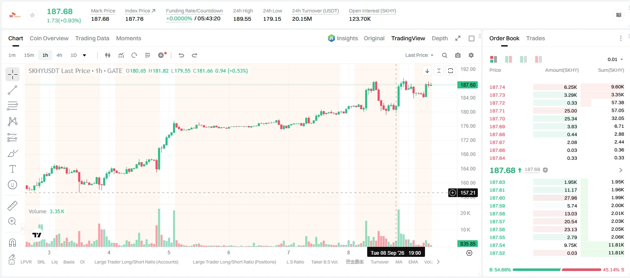Click the collapse arrows chart button
This screenshot has width=630, height=278.
coord(439,71)
